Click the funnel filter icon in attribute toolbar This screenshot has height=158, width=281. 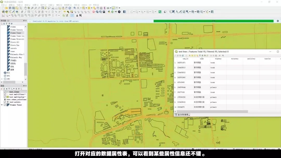point(200,55)
